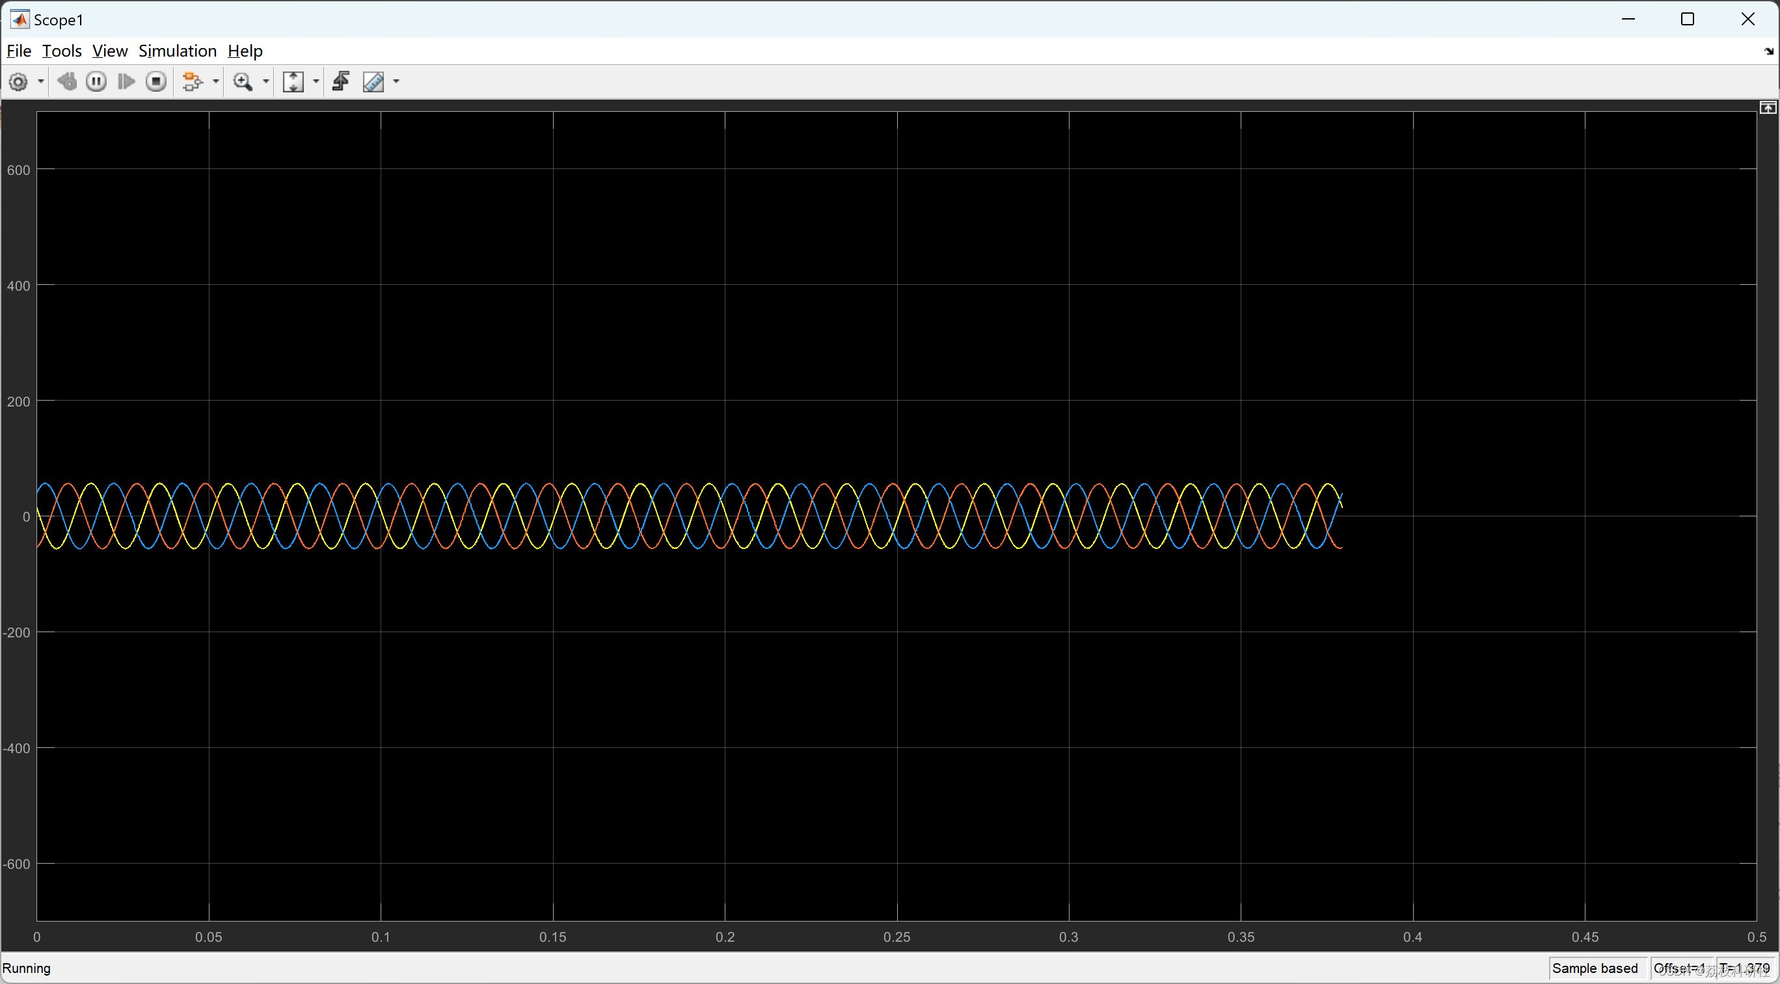The image size is (1780, 984).
Task: Click the maximize axes button at plot corner
Action: (1767, 108)
